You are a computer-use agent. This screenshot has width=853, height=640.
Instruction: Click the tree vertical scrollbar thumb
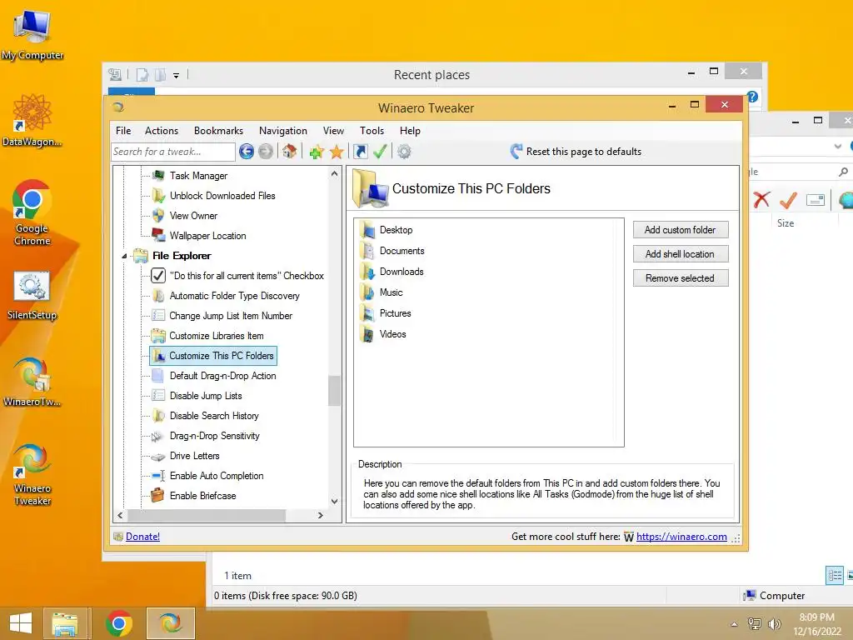pyautogui.click(x=334, y=391)
